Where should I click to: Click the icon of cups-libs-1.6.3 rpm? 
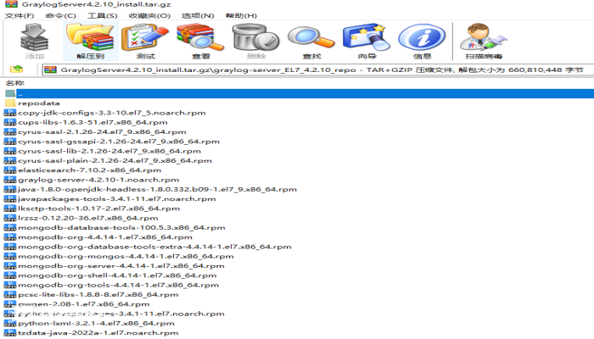pos(10,122)
